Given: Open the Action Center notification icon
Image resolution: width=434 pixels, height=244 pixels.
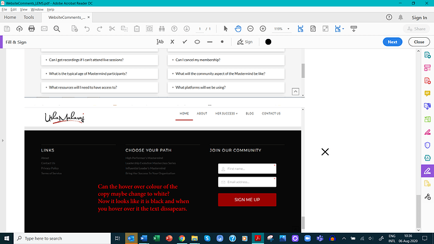Looking at the screenshot, I should point(425,238).
